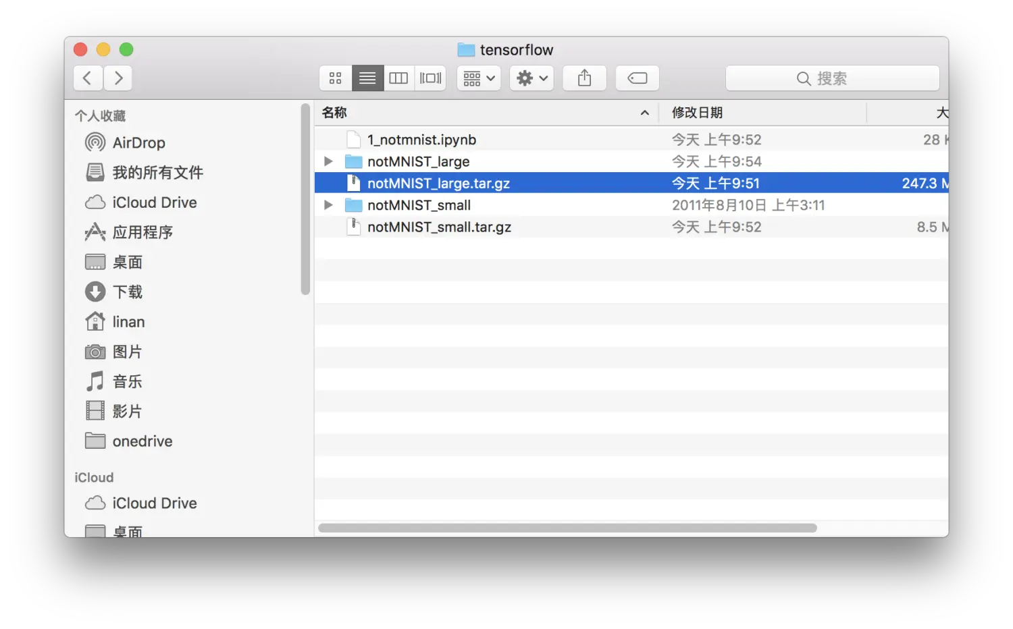Click the notMNIST_large.tar.gz archive icon
Screen dimensions: 1013x629
[x=353, y=183]
